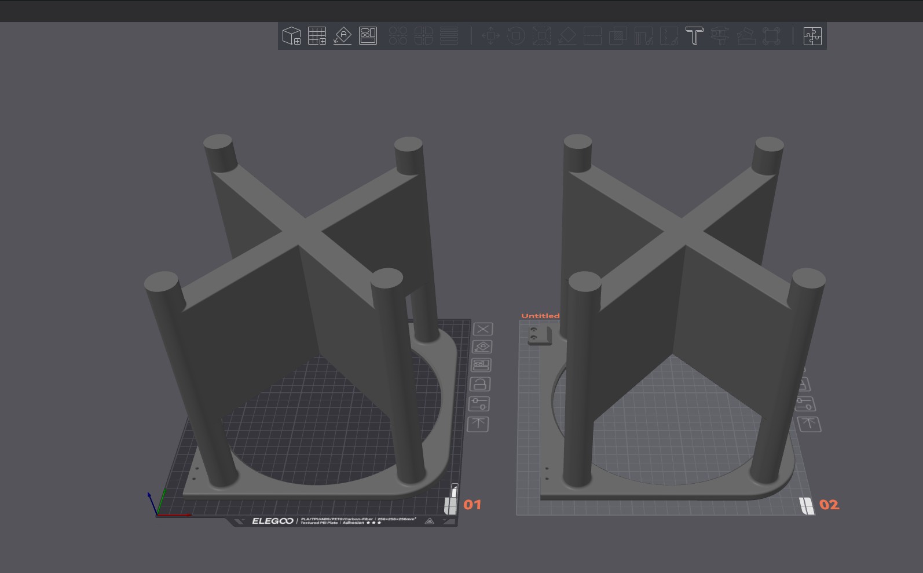
Task: Click the Add model cube icon
Action: click(291, 36)
